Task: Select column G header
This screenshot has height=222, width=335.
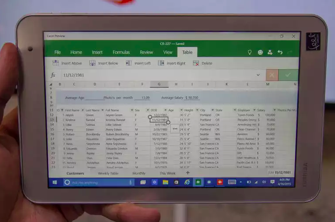Action: pyautogui.click(x=159, y=84)
